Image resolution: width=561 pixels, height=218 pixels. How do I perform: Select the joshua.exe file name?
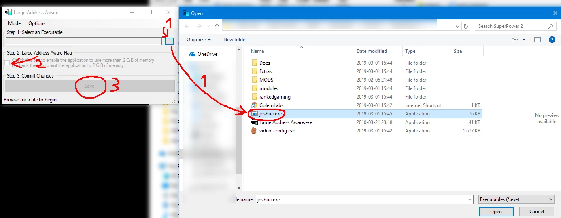270,114
